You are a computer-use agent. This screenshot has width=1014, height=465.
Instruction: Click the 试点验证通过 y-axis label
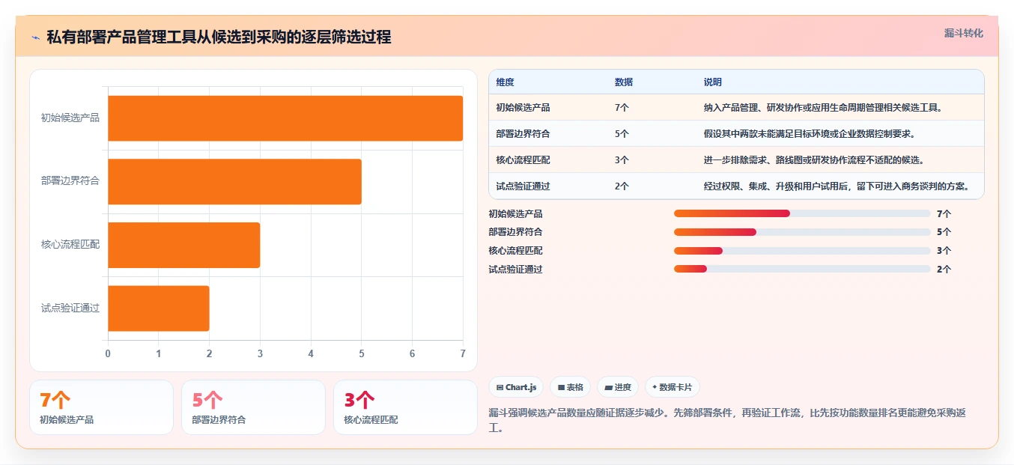[70, 308]
